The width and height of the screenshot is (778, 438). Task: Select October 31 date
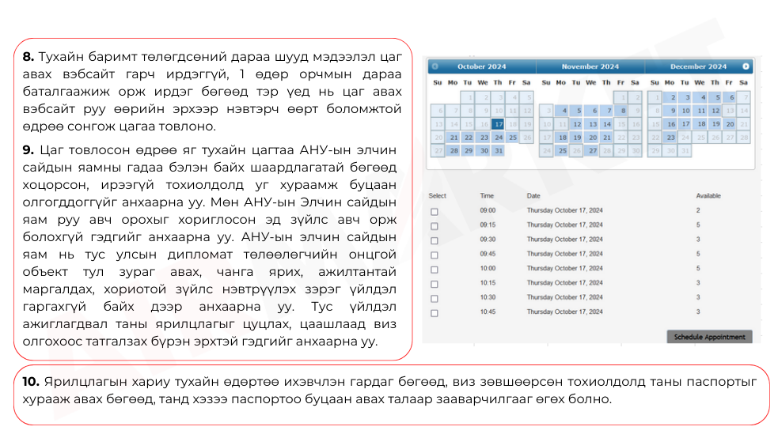[x=498, y=151]
